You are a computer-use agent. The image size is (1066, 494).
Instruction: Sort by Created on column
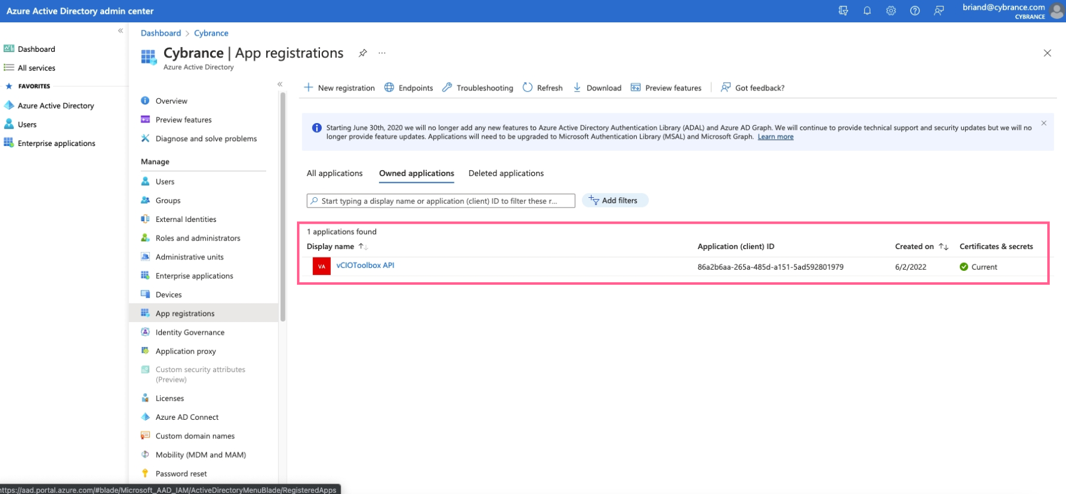(922, 247)
